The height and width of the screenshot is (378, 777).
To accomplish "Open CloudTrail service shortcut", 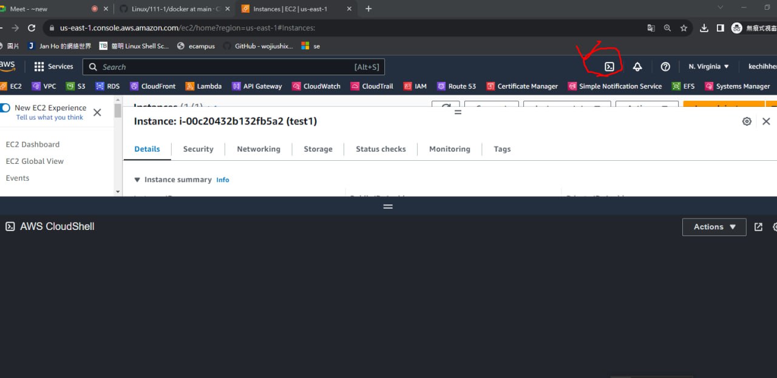I will [372, 86].
